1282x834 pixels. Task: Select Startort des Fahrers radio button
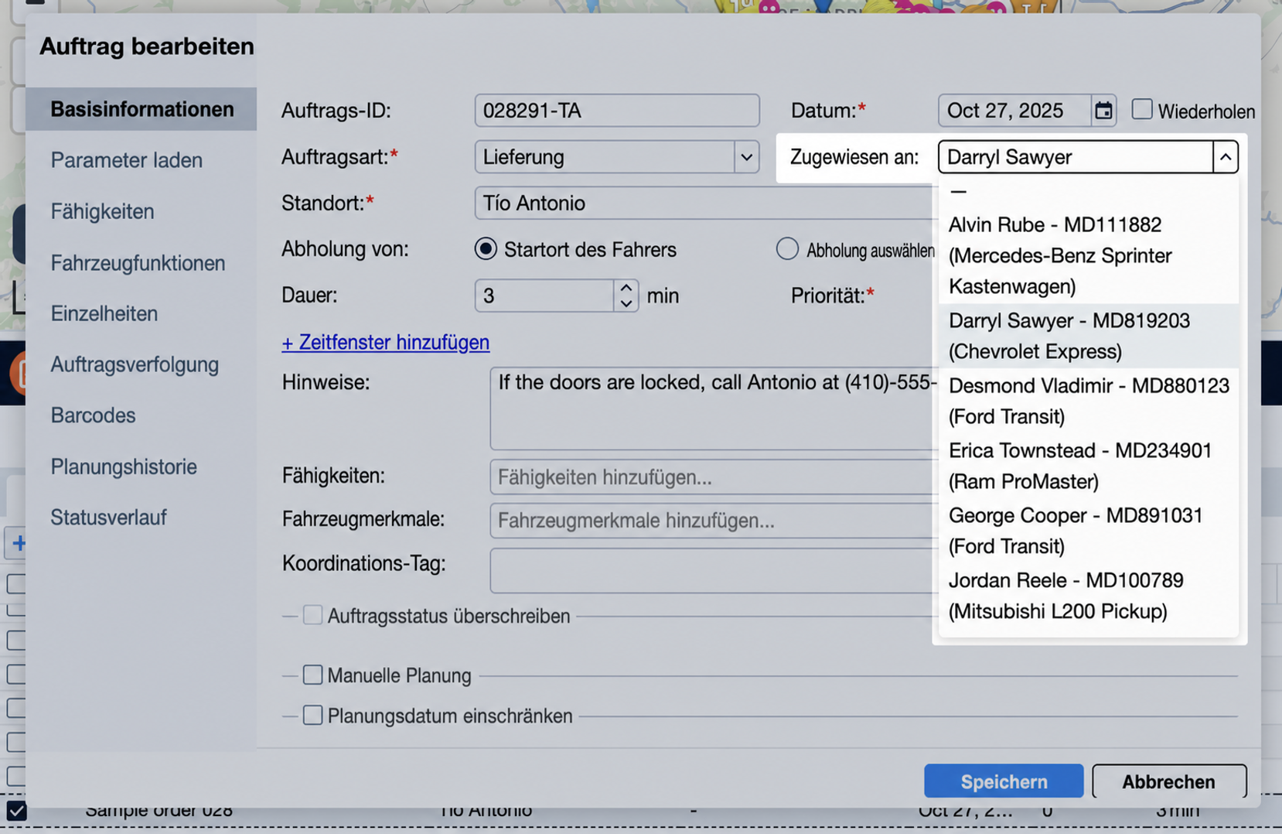click(486, 248)
